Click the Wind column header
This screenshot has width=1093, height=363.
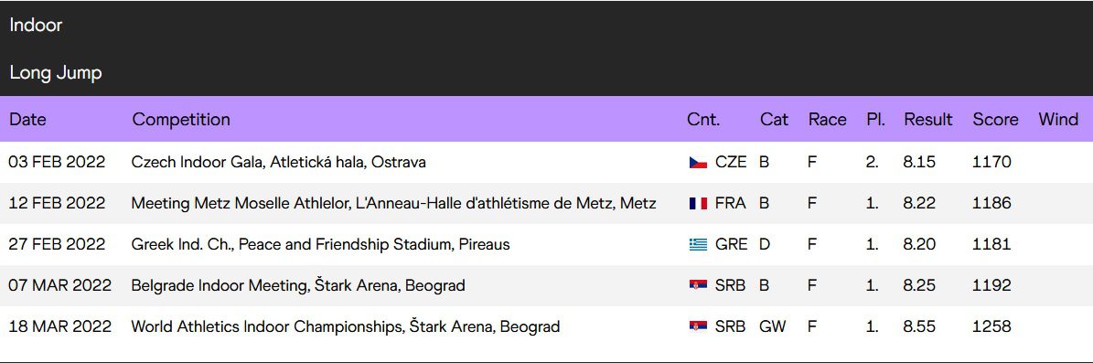(x=1058, y=119)
